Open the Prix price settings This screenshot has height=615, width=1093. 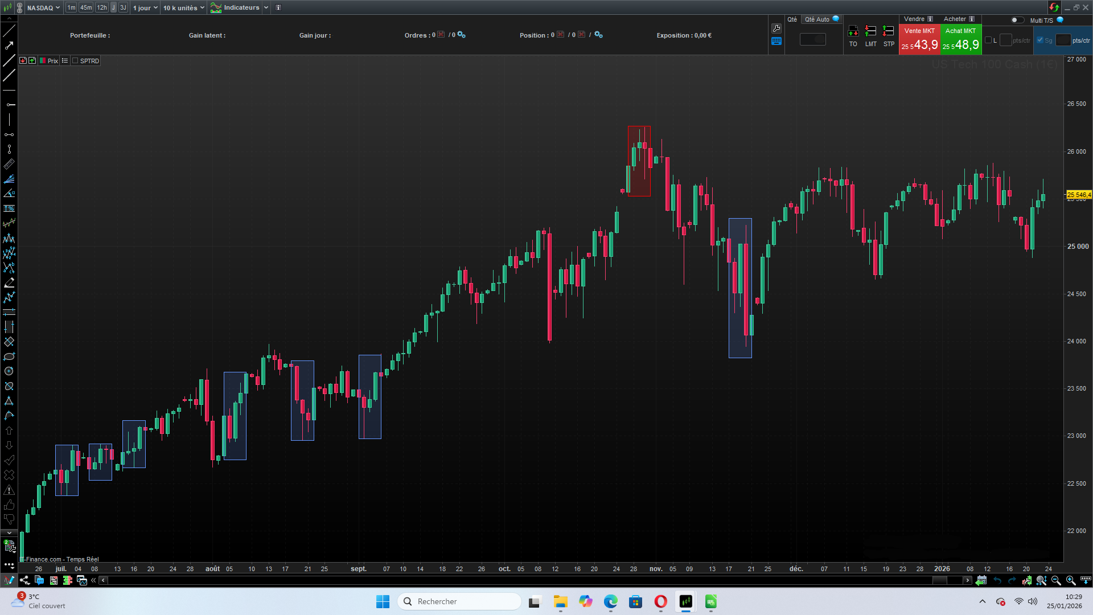click(x=49, y=61)
